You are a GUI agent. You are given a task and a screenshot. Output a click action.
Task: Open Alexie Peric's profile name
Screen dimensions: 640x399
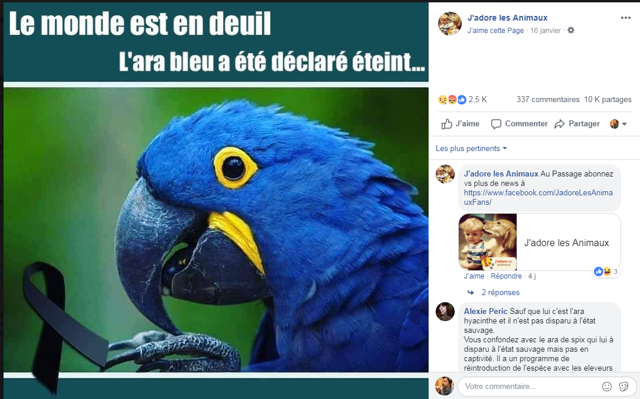[485, 311]
